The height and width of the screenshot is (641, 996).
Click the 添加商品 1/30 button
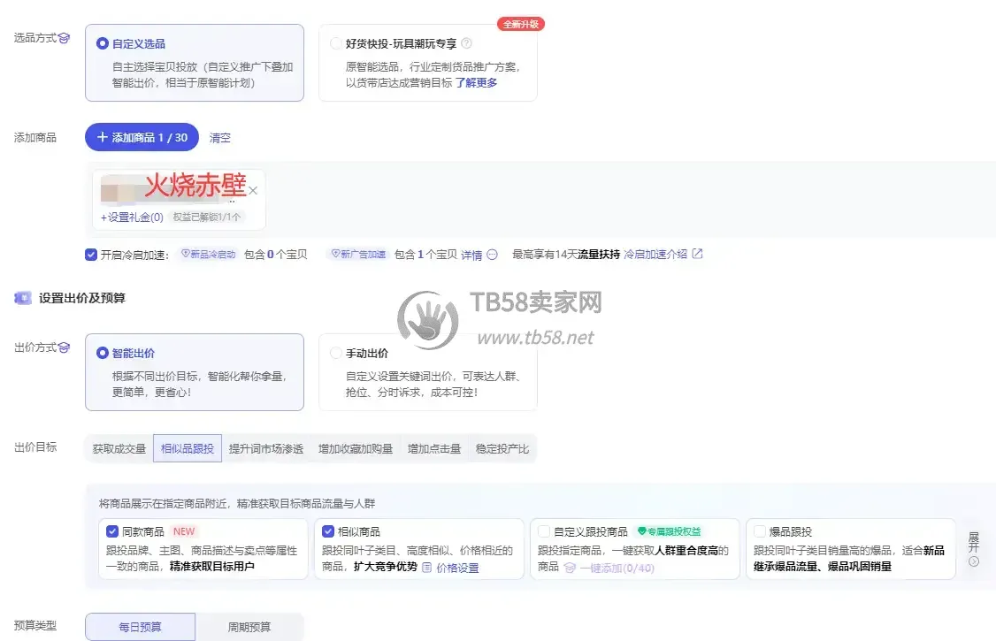pos(142,137)
